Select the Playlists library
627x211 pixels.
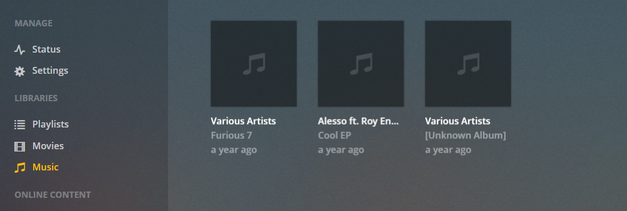(x=50, y=125)
